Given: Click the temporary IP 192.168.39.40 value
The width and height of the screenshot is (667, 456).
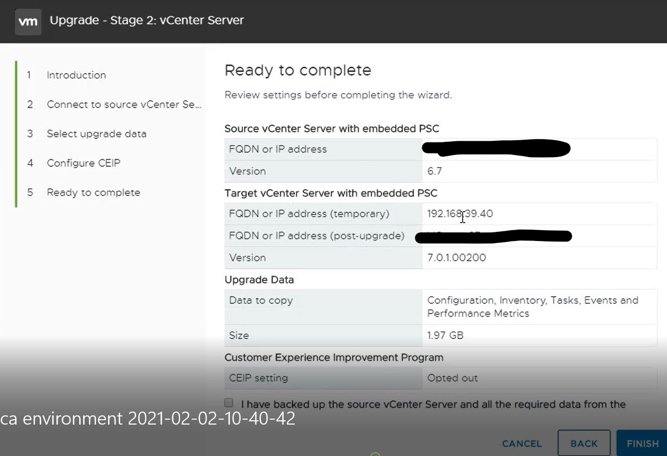Looking at the screenshot, I should [460, 213].
